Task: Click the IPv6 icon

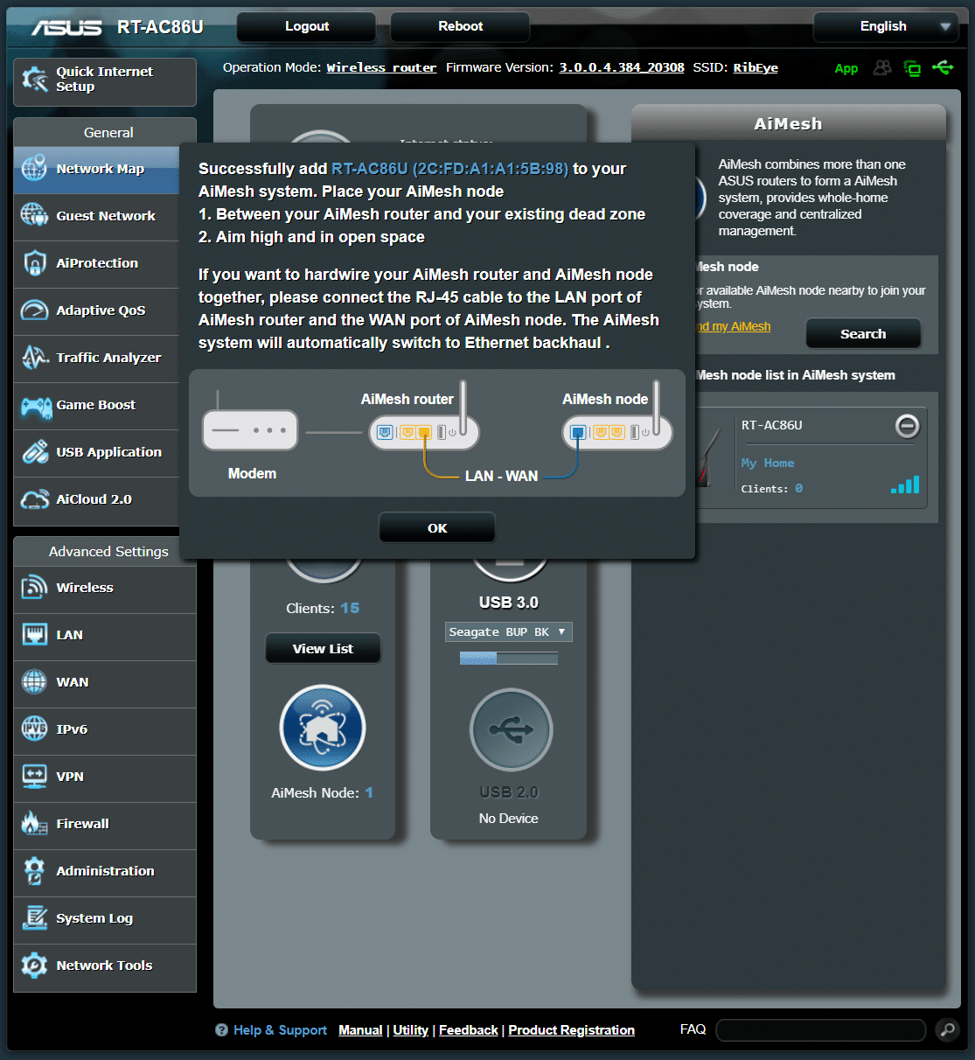Action: [x=34, y=729]
